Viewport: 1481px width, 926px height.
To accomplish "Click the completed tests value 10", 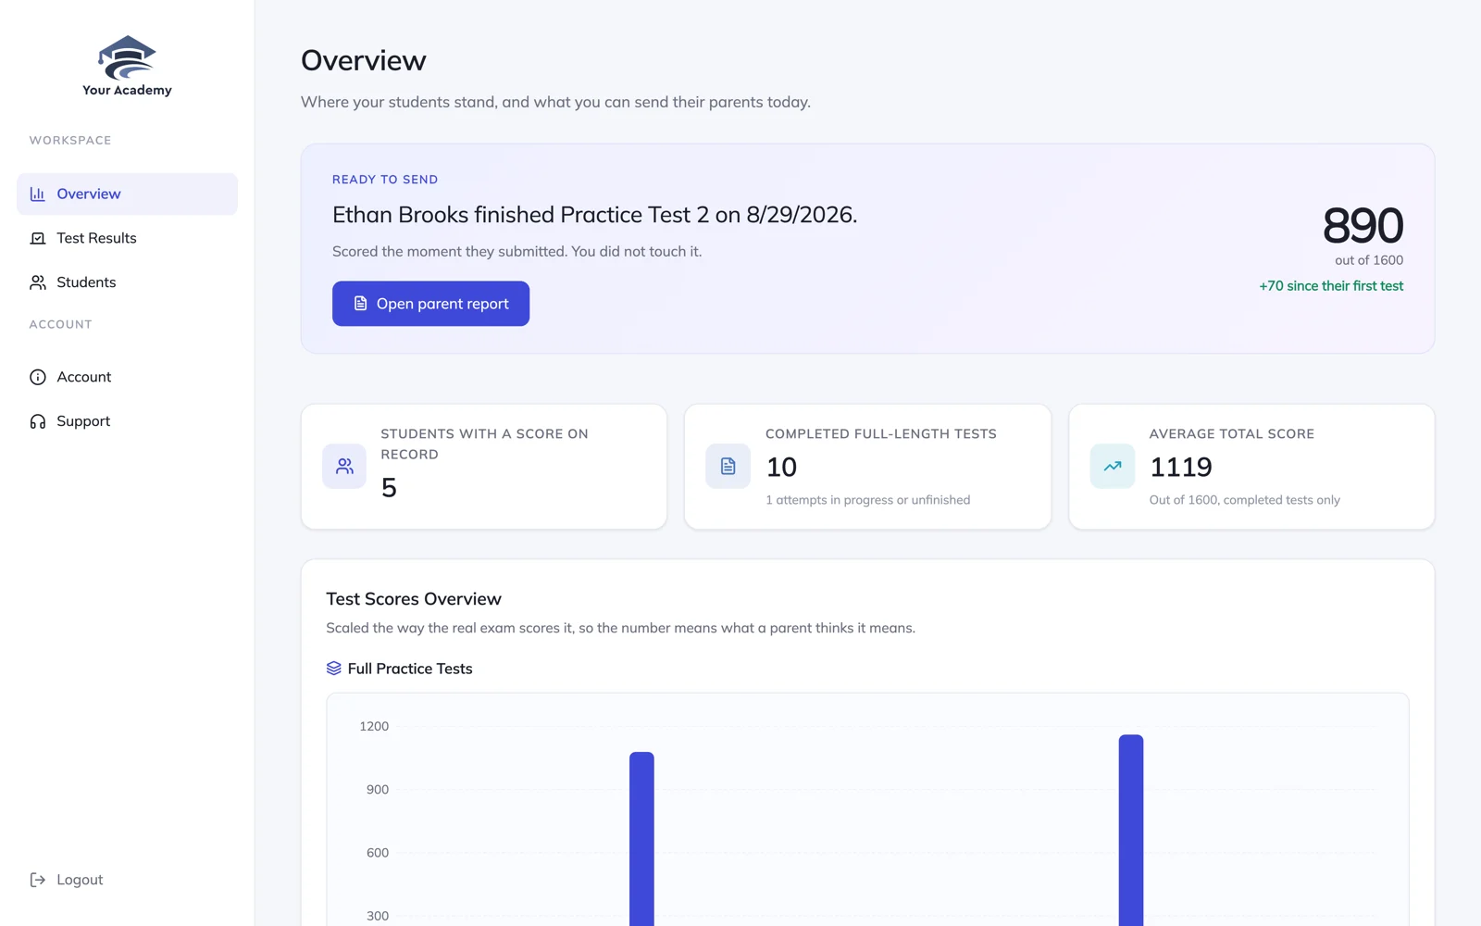I will click(781, 468).
